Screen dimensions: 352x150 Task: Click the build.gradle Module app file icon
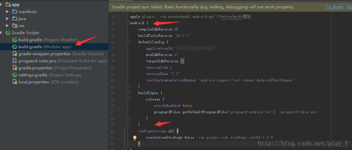click(x=15, y=47)
